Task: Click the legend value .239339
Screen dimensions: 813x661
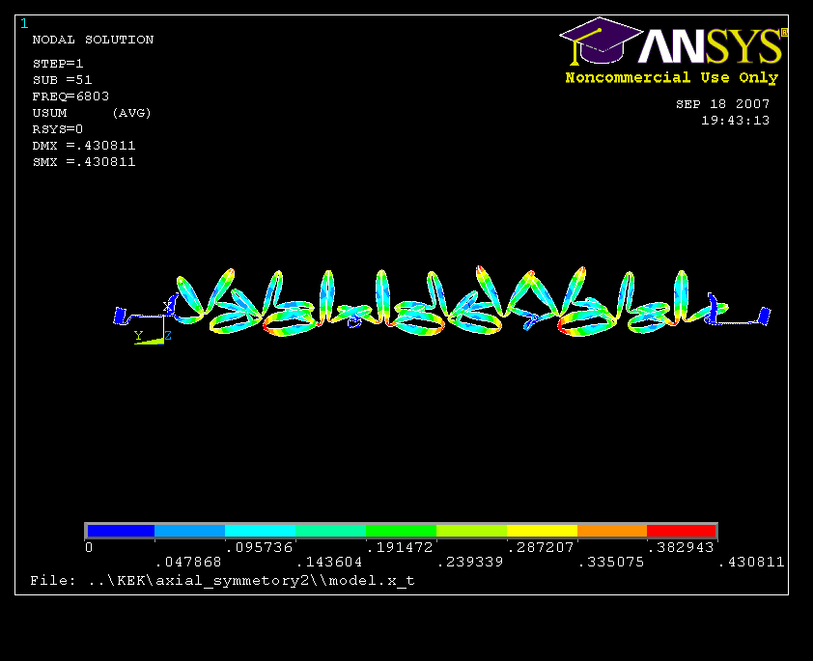Action: click(x=470, y=562)
